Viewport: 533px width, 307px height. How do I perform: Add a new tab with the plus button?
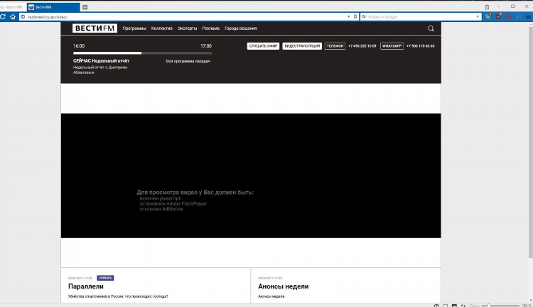pos(85,7)
